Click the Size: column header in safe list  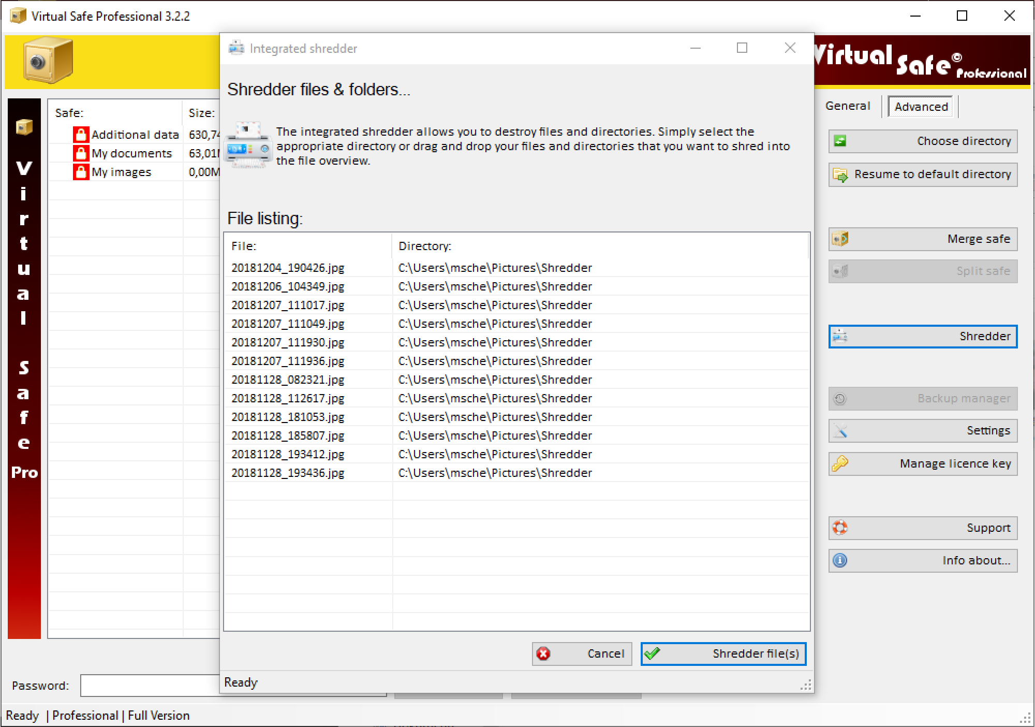(x=202, y=113)
